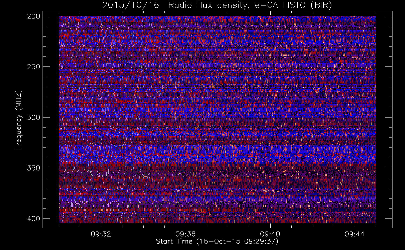Click the 200 frequency tick label

pyautogui.click(x=33, y=16)
